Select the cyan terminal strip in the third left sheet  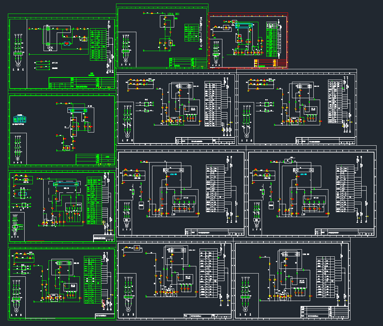[66, 184]
